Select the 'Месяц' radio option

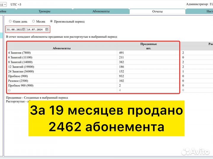click(33, 21)
